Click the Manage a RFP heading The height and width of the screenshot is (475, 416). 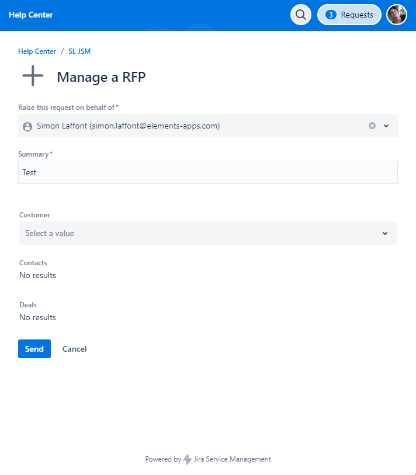[x=101, y=77]
